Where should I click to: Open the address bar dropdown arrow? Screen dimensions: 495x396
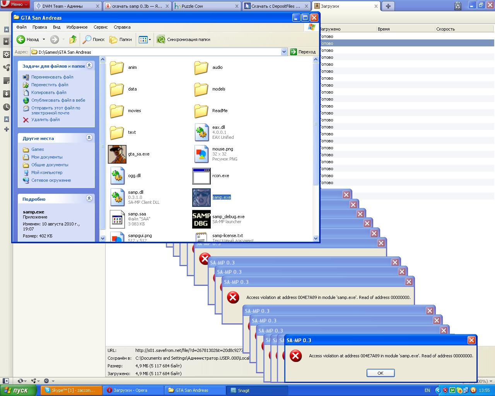[284, 52]
